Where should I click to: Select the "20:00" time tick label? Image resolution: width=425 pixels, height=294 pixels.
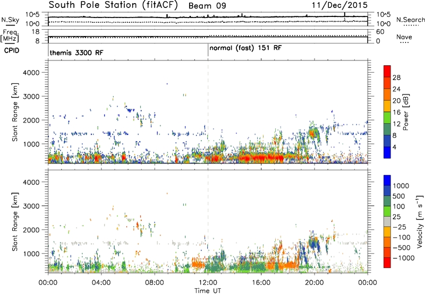coord(314,283)
